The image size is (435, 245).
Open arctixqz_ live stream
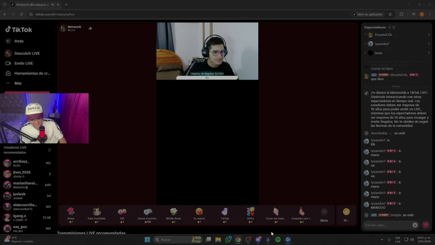tap(27, 163)
